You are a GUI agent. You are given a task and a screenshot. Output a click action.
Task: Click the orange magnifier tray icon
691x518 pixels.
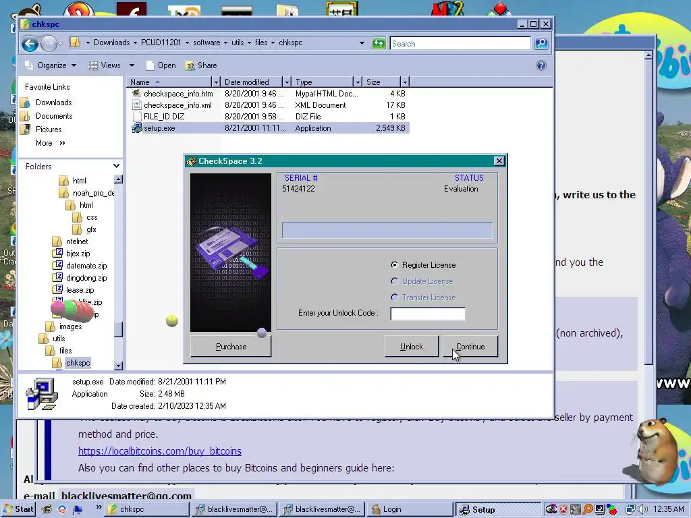pyautogui.click(x=588, y=509)
